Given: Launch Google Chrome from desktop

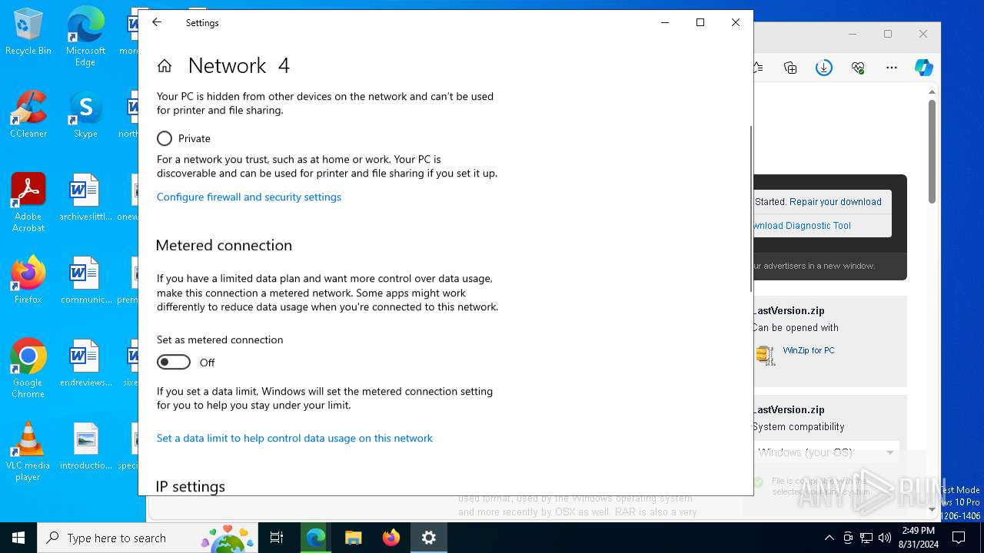Looking at the screenshot, I should [28, 369].
